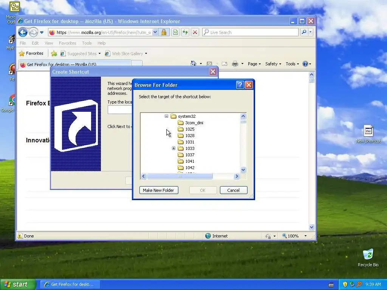Click the Back arrow in Internet Explorer
Screen dimensions: 387x290
click(23, 32)
